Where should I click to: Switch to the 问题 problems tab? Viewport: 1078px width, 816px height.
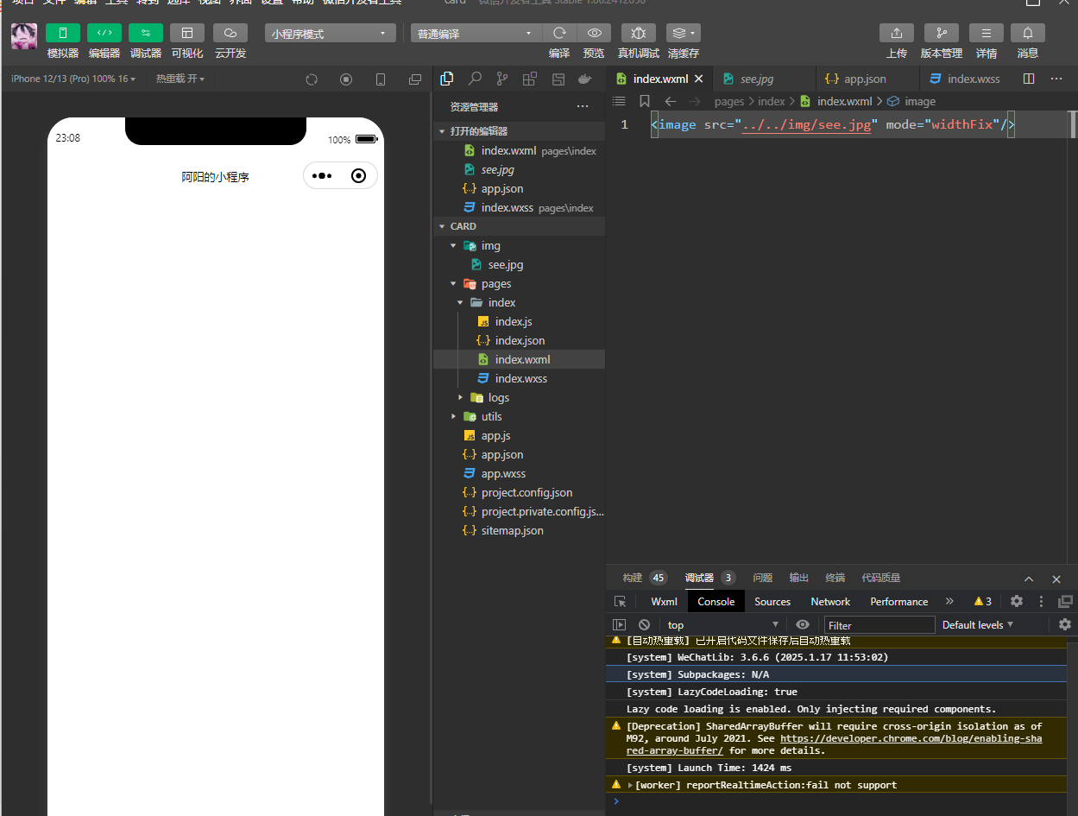763,578
